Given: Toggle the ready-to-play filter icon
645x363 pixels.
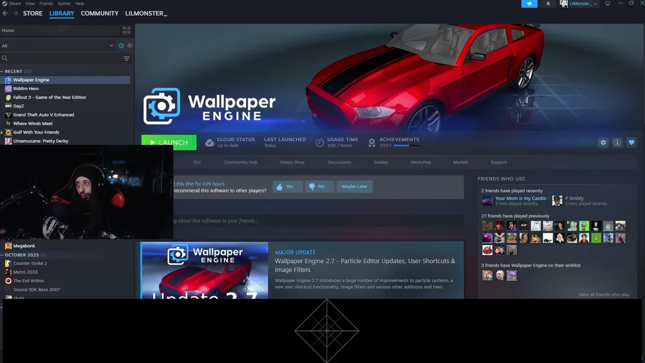Looking at the screenshot, I should 130,45.
